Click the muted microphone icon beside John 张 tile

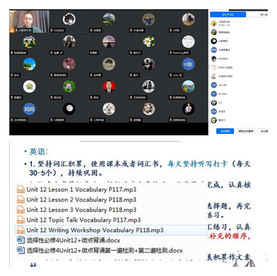point(171,75)
